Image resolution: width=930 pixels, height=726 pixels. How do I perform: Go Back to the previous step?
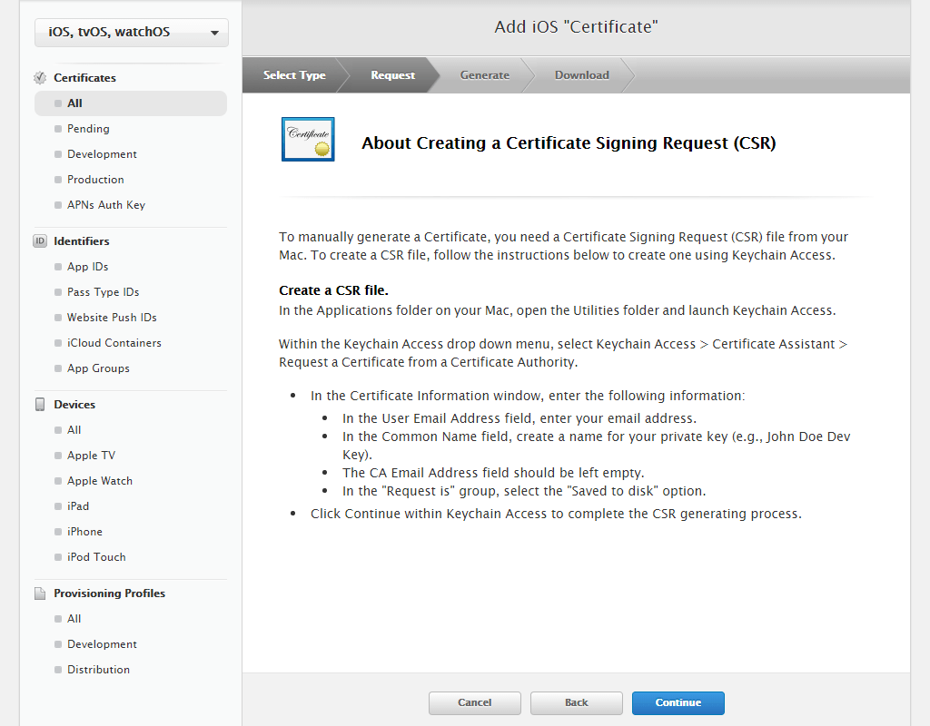(577, 703)
